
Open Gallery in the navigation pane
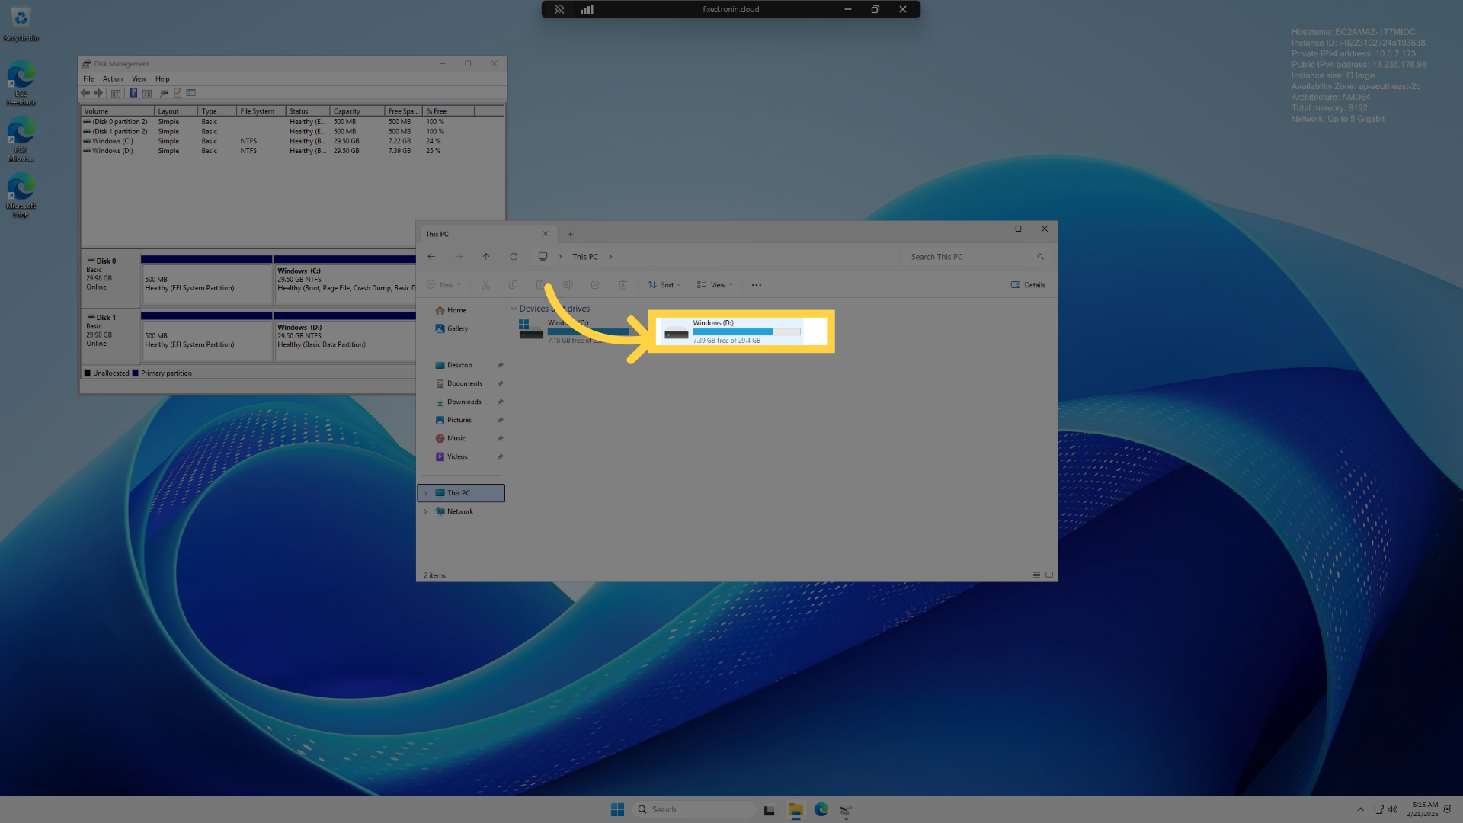457,328
